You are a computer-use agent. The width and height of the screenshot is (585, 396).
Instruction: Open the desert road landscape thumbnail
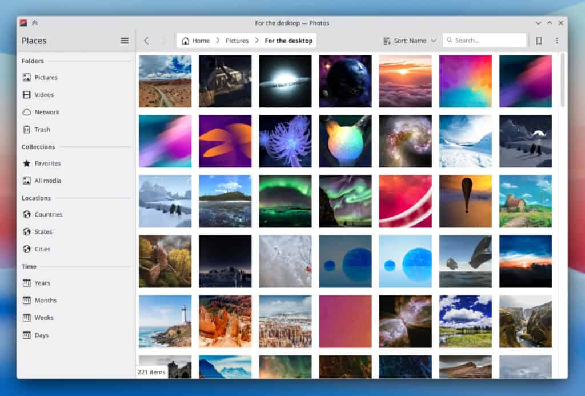tap(165, 81)
